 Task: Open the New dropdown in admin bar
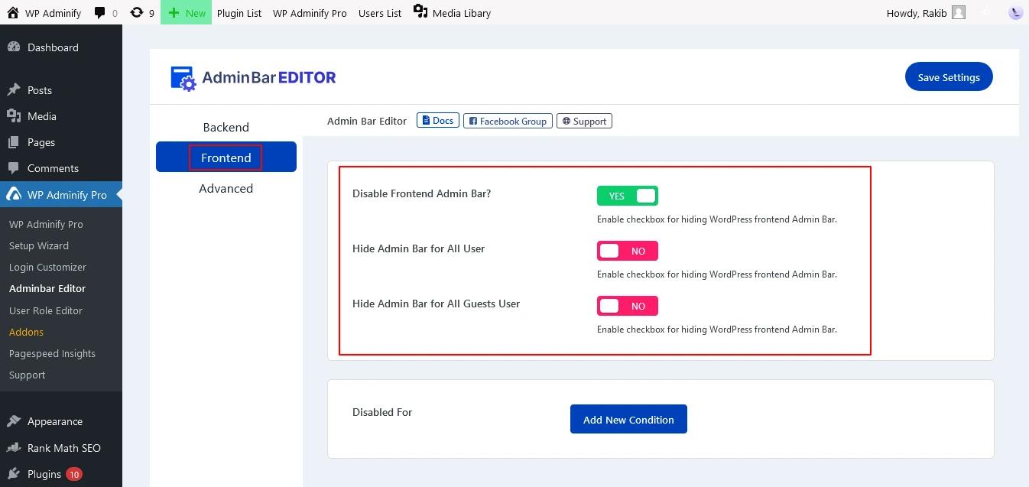coord(186,12)
